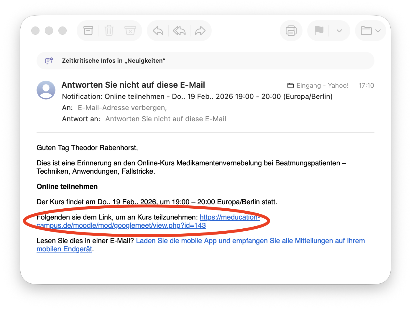
Task: Click the notification bubble icon in the banner
Action: [x=49, y=61]
